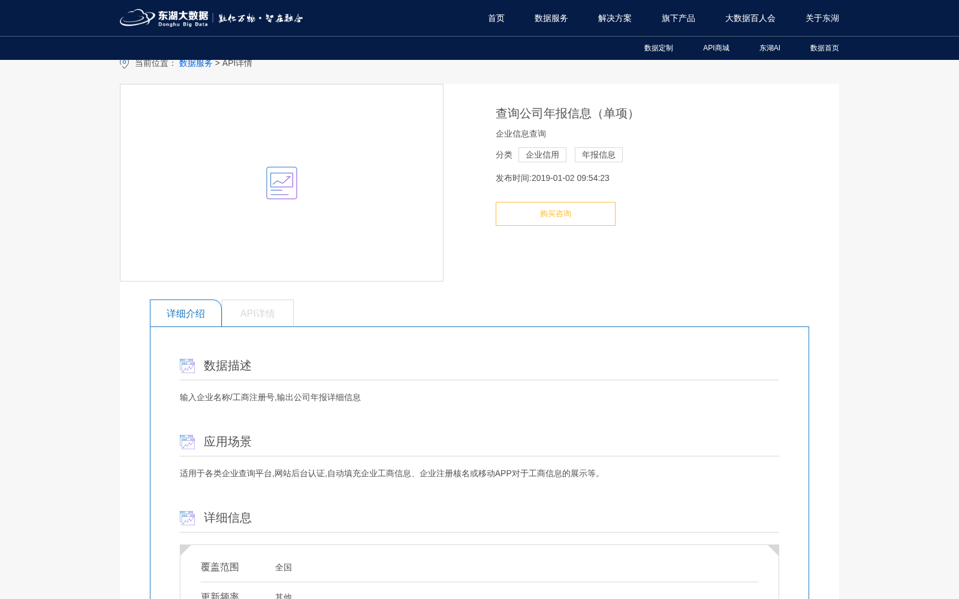This screenshot has height=599, width=959.
Task: Go to 数据首页 in the sub-navigation
Action: (825, 48)
